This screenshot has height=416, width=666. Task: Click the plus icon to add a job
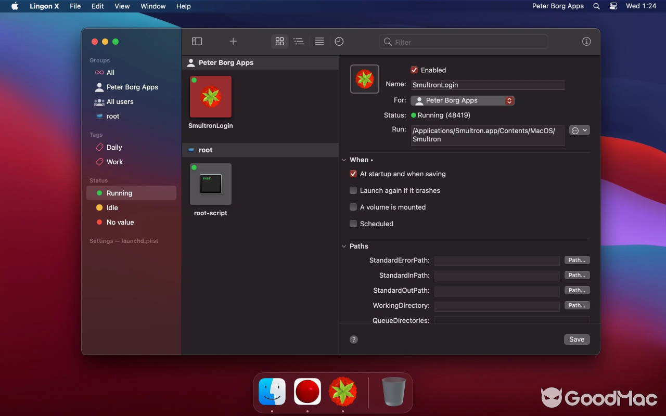[x=233, y=41]
